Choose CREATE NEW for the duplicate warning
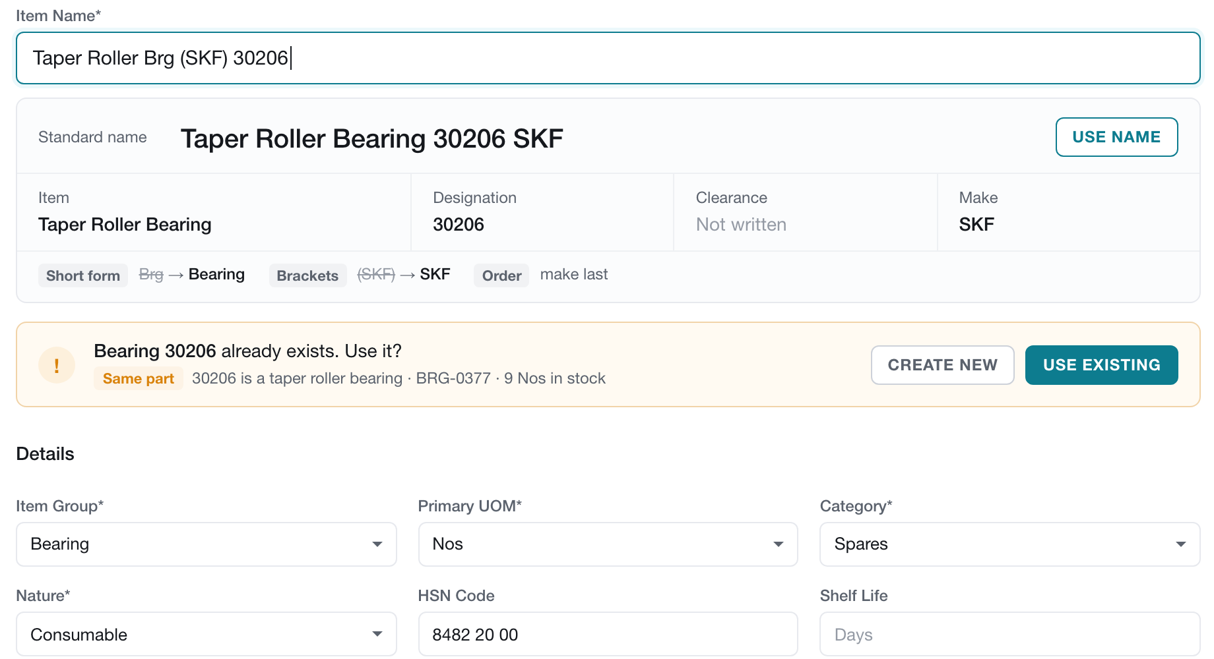 pyautogui.click(x=942, y=365)
